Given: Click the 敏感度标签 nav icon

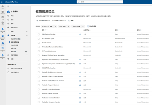Looking at the screenshot, I should [9, 28].
